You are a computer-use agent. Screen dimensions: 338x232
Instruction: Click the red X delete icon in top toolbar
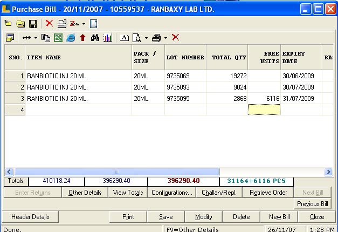pos(49,23)
